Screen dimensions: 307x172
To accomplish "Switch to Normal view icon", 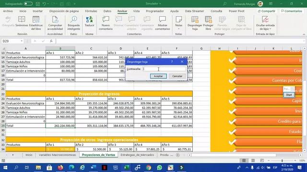I will click(244, 161).
